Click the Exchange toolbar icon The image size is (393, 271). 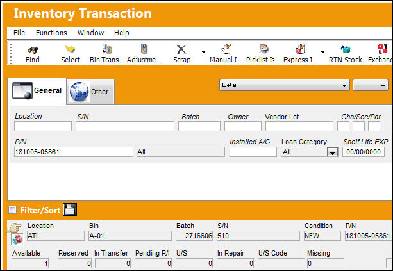click(383, 49)
